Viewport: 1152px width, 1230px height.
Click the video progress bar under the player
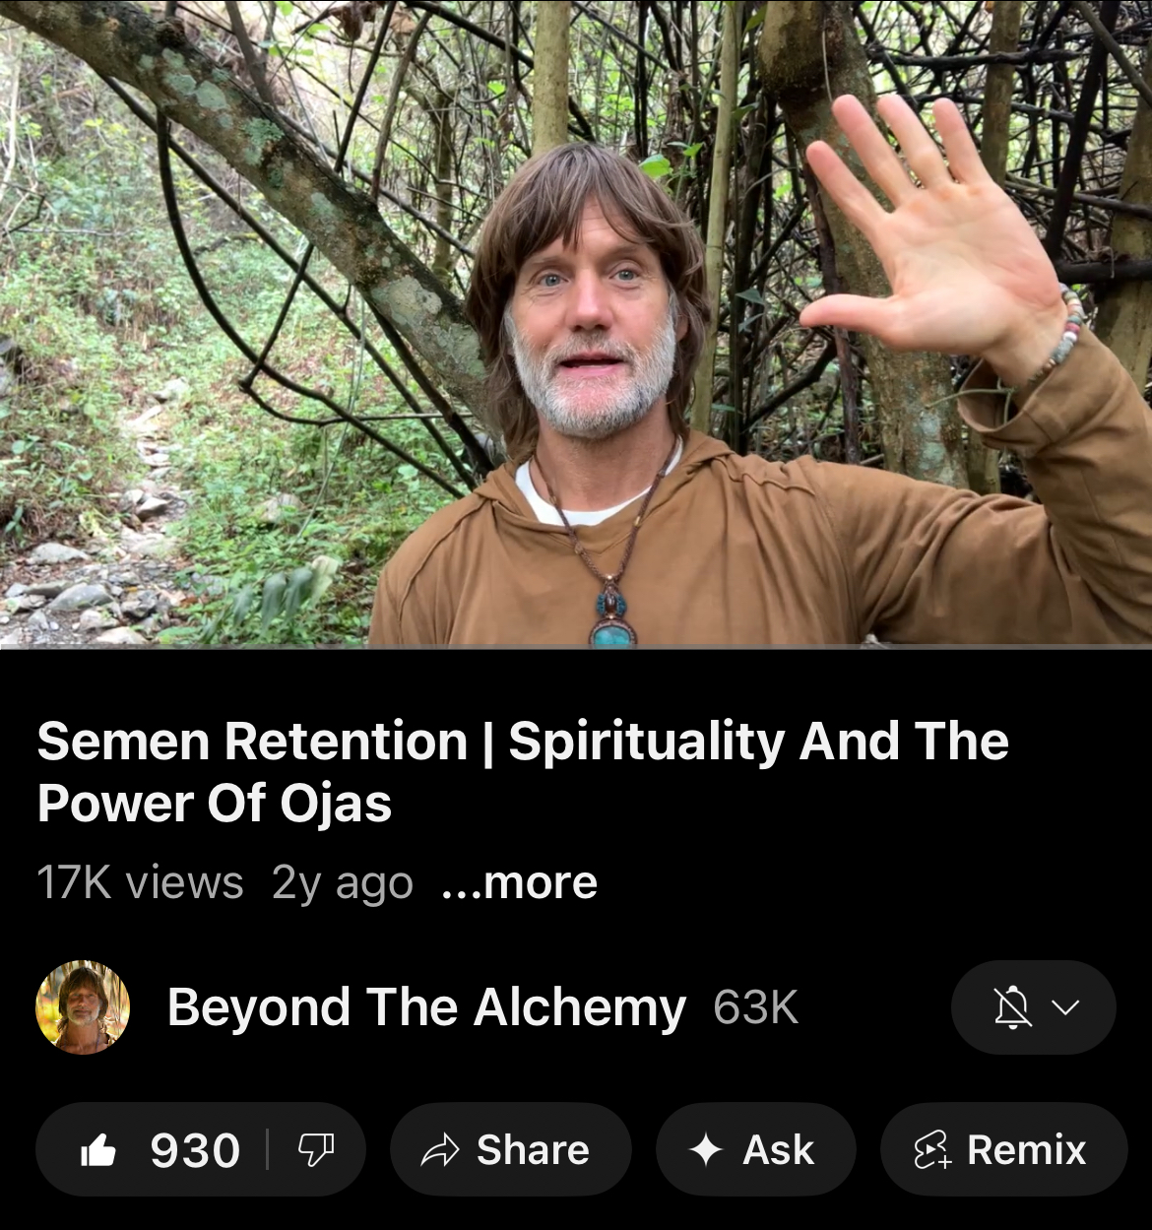click(x=576, y=647)
